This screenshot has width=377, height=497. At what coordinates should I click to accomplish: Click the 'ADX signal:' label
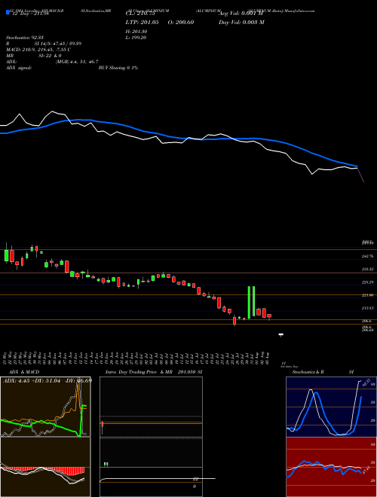point(18,68)
